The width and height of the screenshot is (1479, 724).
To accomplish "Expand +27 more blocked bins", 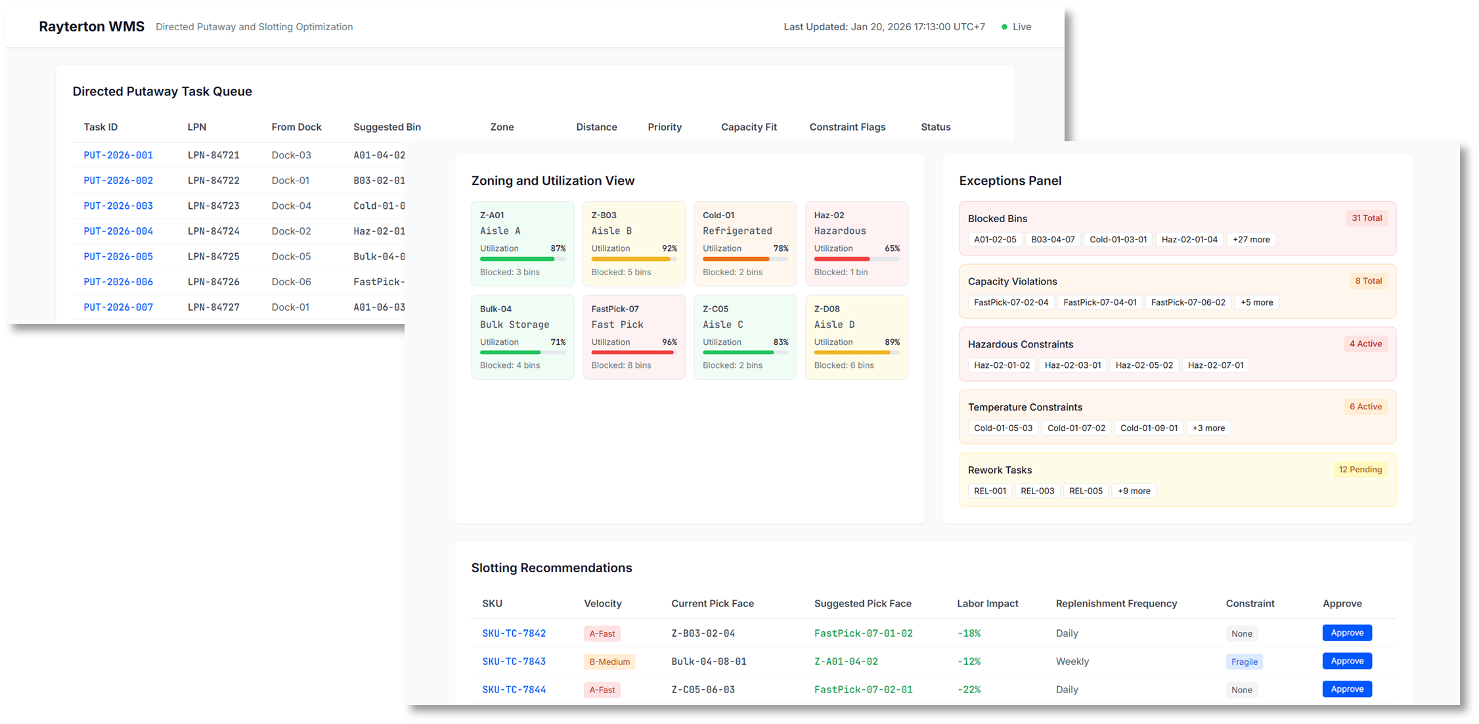I will [x=1250, y=239].
